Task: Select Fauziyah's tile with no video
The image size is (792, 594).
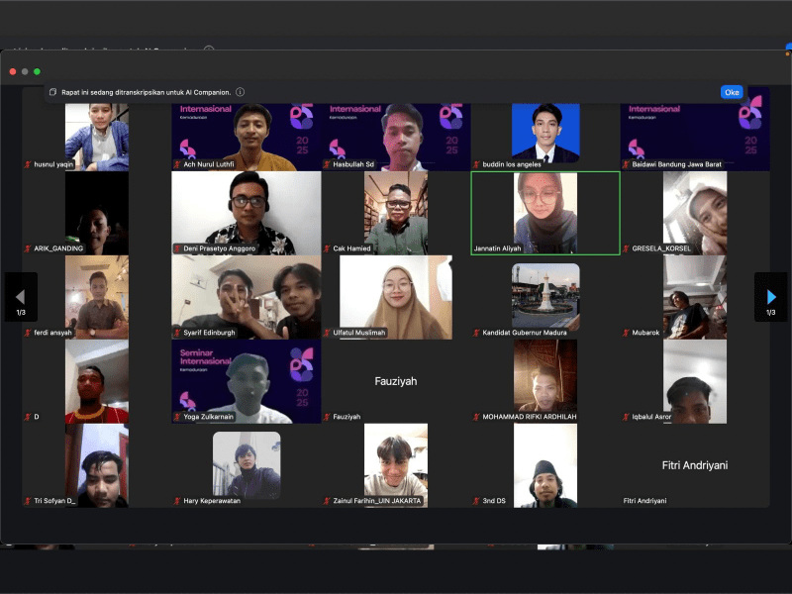Action: point(396,381)
